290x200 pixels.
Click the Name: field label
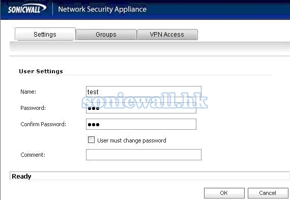(28, 92)
